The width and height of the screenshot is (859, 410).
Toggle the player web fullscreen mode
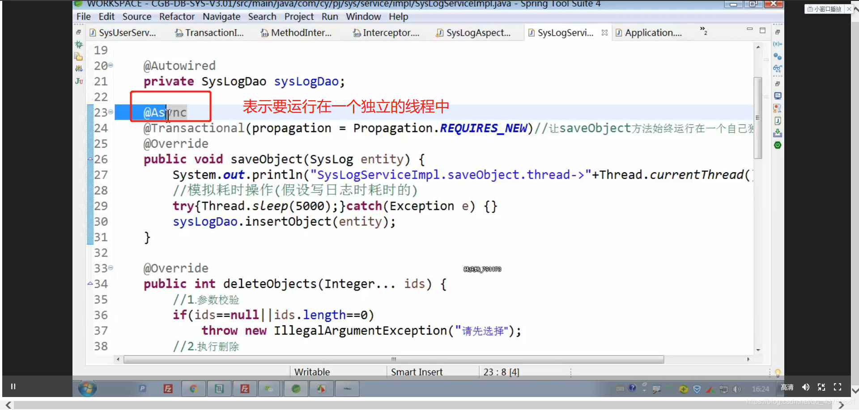point(821,387)
